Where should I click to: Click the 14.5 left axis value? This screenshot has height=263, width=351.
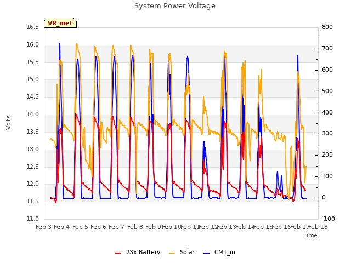click(x=33, y=97)
